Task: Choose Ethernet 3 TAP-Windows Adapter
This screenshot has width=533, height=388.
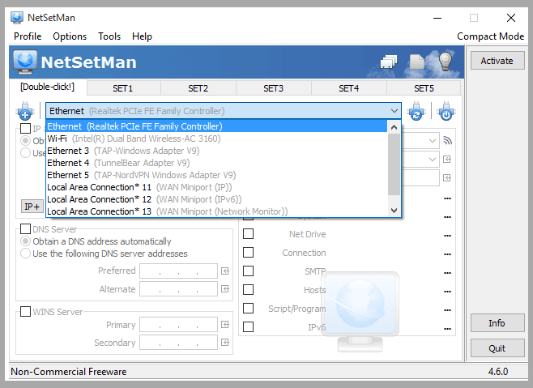Action: point(217,151)
